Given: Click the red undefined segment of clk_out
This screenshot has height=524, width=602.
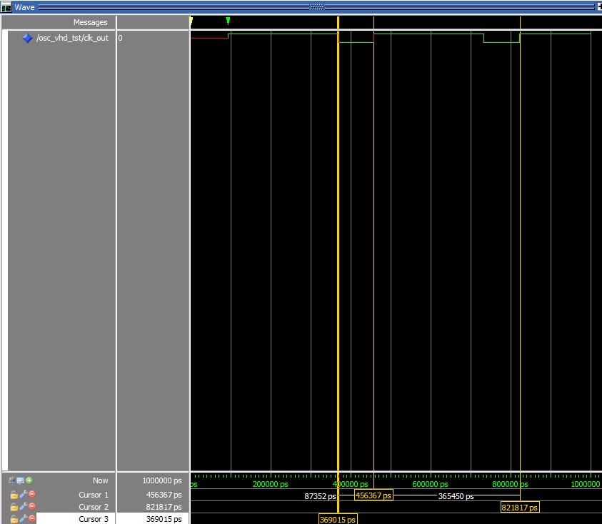Looking at the screenshot, I should coord(209,38).
